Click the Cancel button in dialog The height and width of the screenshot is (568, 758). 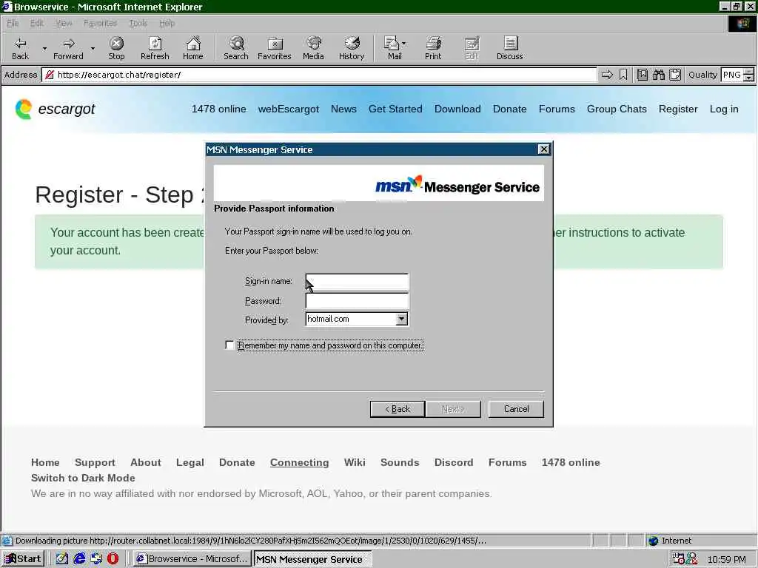(516, 408)
